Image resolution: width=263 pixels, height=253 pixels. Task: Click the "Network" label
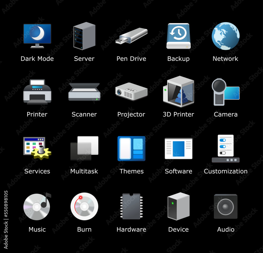pos(225,59)
